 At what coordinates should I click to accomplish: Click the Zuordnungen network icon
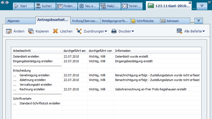point(79,31)
